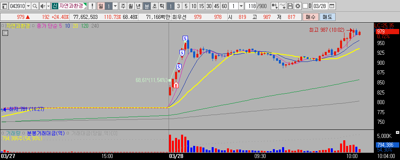Click the stock name field 자연과환경
Screen dimensions: 400x160
coord(71,6)
